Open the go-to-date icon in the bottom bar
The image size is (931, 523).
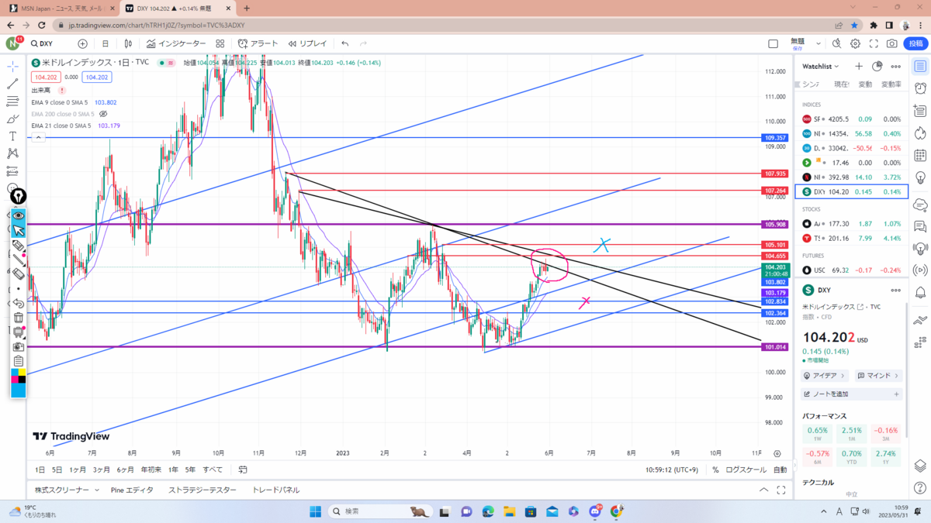(243, 470)
